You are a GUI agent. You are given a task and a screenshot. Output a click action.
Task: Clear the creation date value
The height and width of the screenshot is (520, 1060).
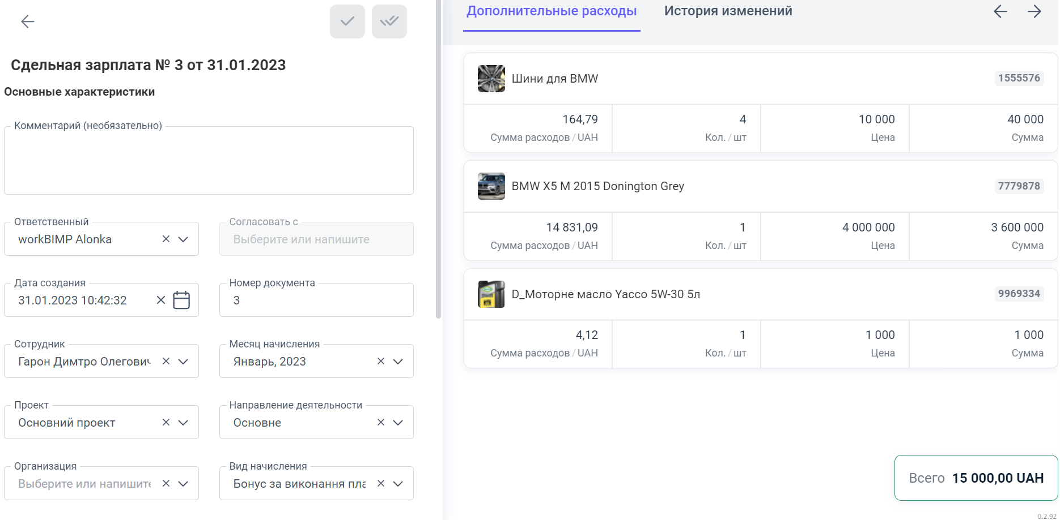click(x=161, y=300)
